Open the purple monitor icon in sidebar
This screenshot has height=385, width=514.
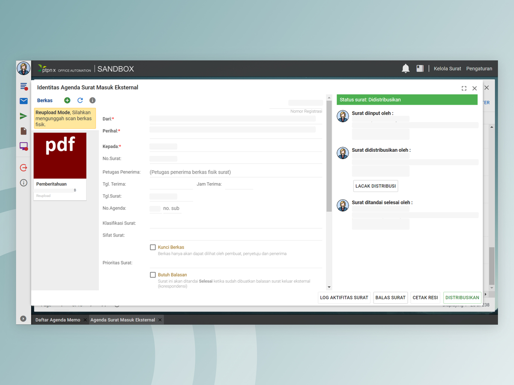coord(24,146)
